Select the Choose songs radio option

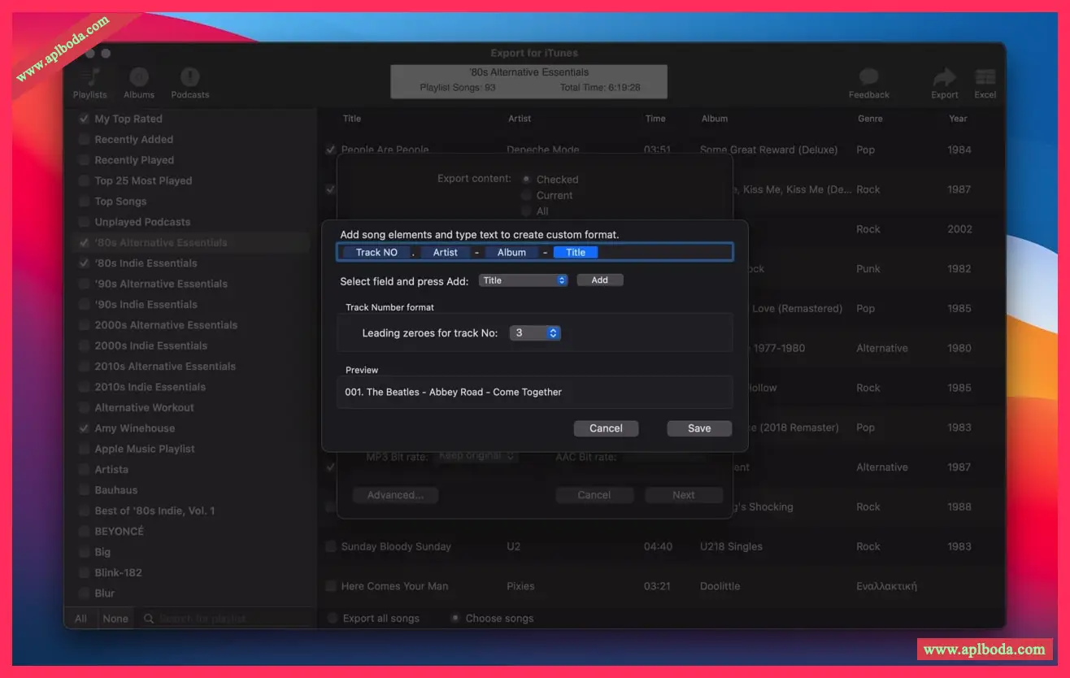[x=455, y=618]
